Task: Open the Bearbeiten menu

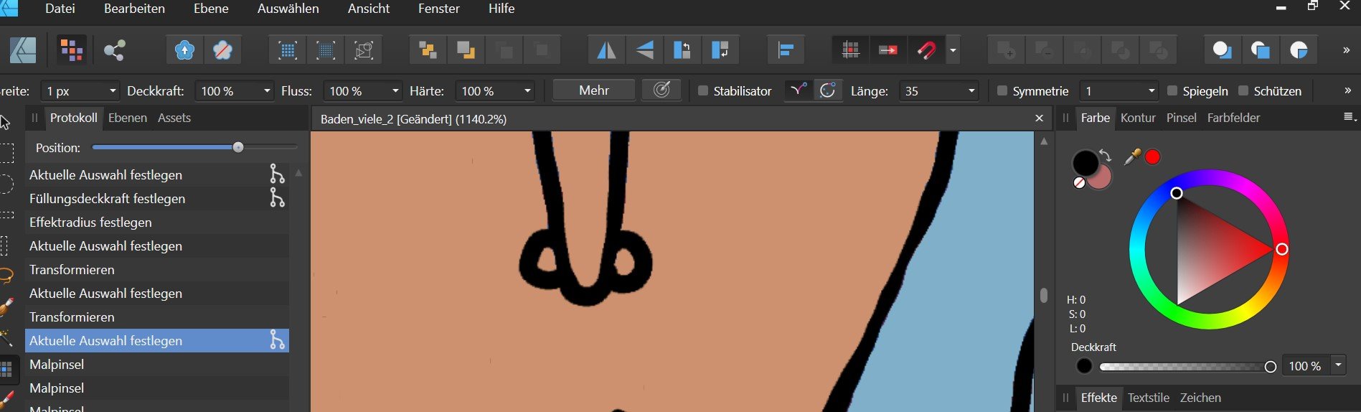Action: [134, 9]
